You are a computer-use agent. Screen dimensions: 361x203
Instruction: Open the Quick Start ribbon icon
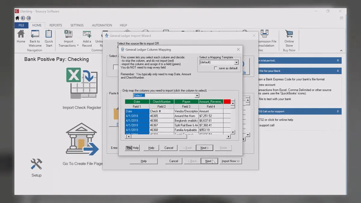pos(49,38)
